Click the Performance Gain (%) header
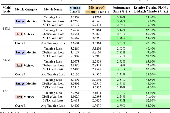The height and width of the screenshot is (113, 170). [121, 9]
